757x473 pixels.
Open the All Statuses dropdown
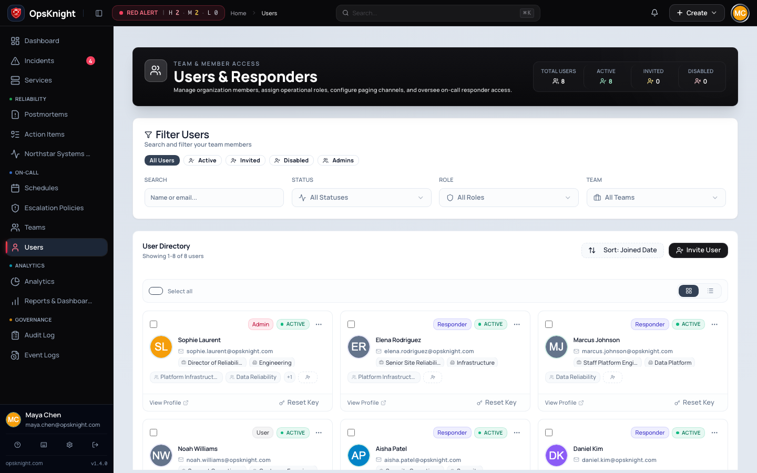pyautogui.click(x=362, y=198)
